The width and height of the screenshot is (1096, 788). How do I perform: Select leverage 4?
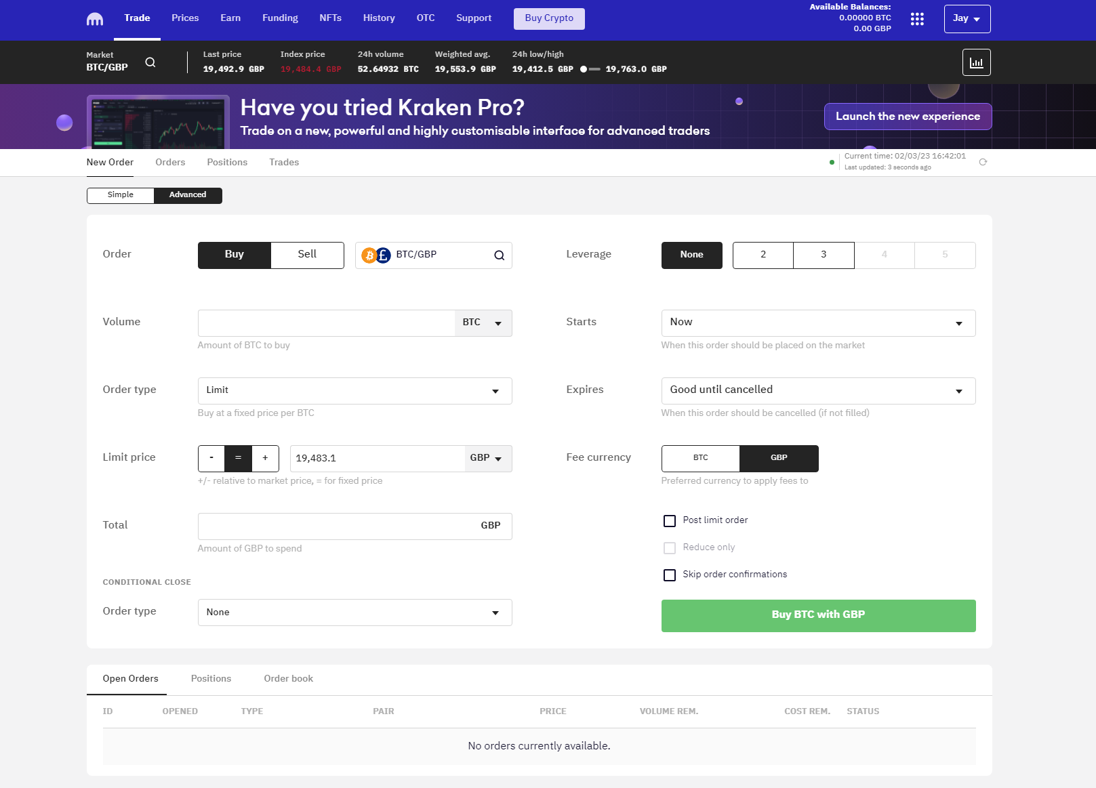tap(885, 255)
